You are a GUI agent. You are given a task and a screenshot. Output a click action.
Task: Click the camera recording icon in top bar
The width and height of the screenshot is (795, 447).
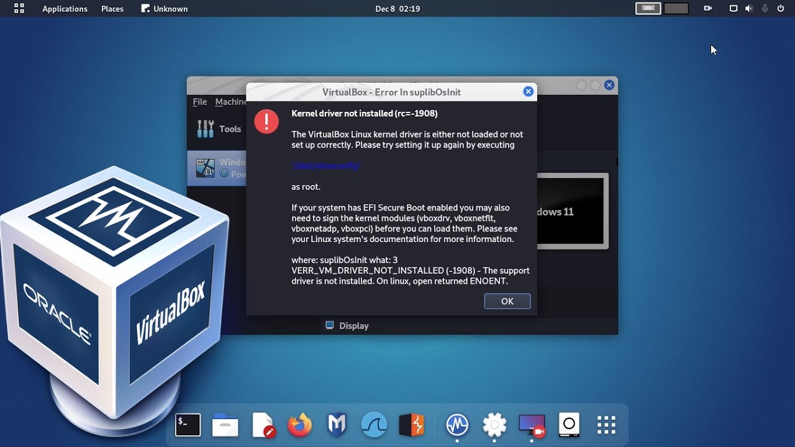(x=707, y=9)
